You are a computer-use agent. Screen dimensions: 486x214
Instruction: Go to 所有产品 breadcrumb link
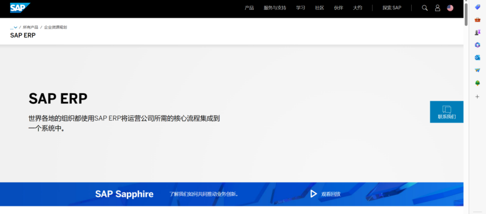tap(30, 27)
